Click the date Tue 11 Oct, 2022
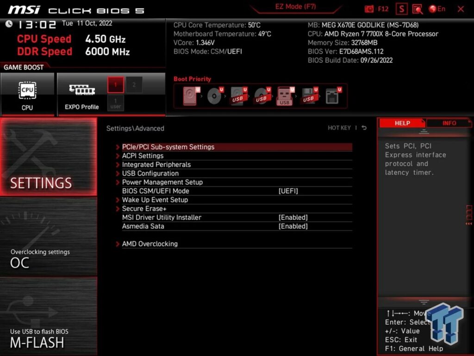474x356 pixels. pyautogui.click(x=87, y=23)
